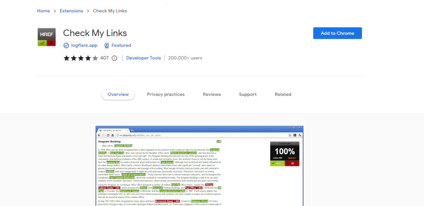Image resolution: width=424 pixels, height=206 pixels.
Task: Click the reload icon in the preview browser
Action: tap(108, 135)
